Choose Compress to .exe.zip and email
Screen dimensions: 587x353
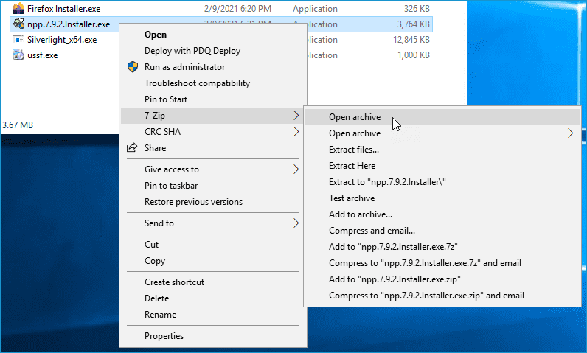(426, 296)
